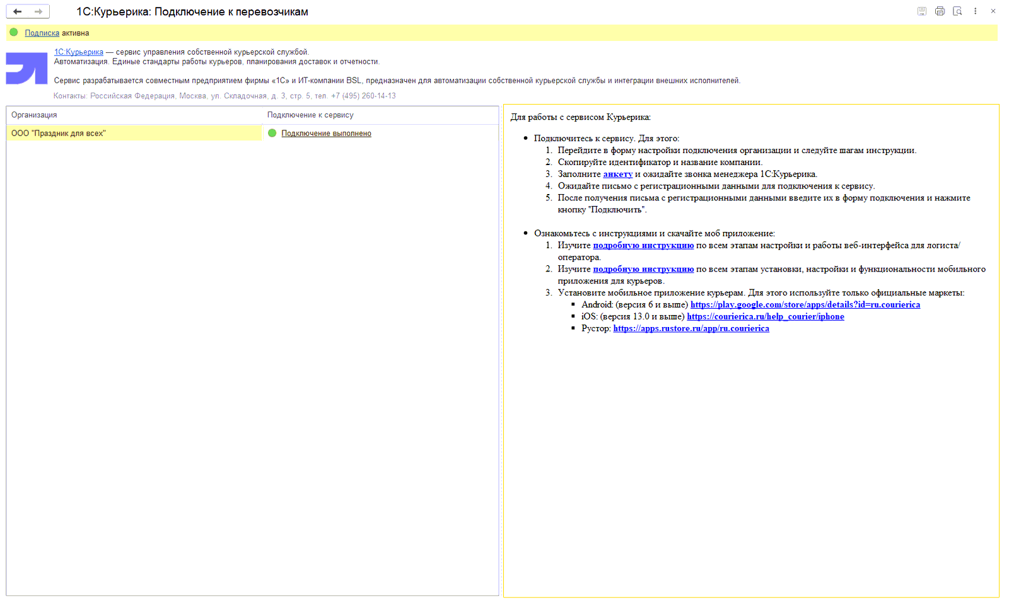Click the green connection status circle
Screen dimensions: 1009x603
coord(272,133)
